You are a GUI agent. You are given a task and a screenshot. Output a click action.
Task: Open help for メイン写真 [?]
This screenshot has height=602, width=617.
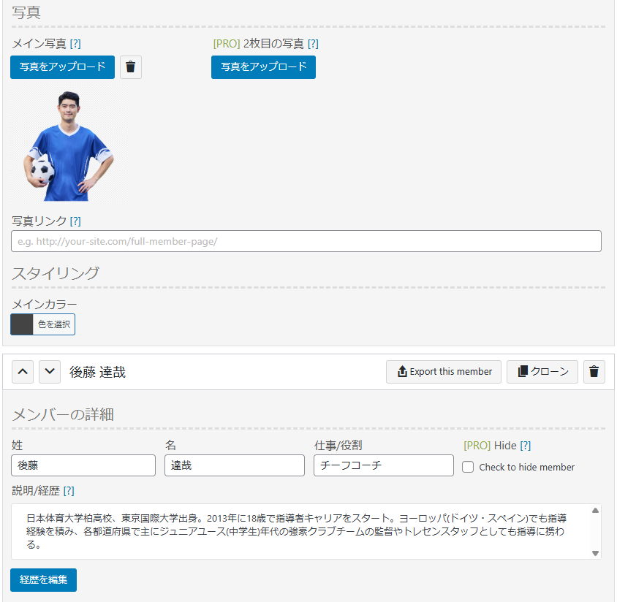[75, 44]
